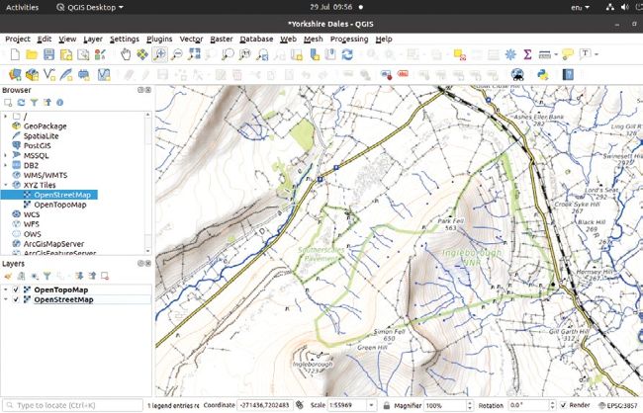Collapse the XYZ Tiles tree node
Screen dimensions: 643x413
[x=5, y=185]
